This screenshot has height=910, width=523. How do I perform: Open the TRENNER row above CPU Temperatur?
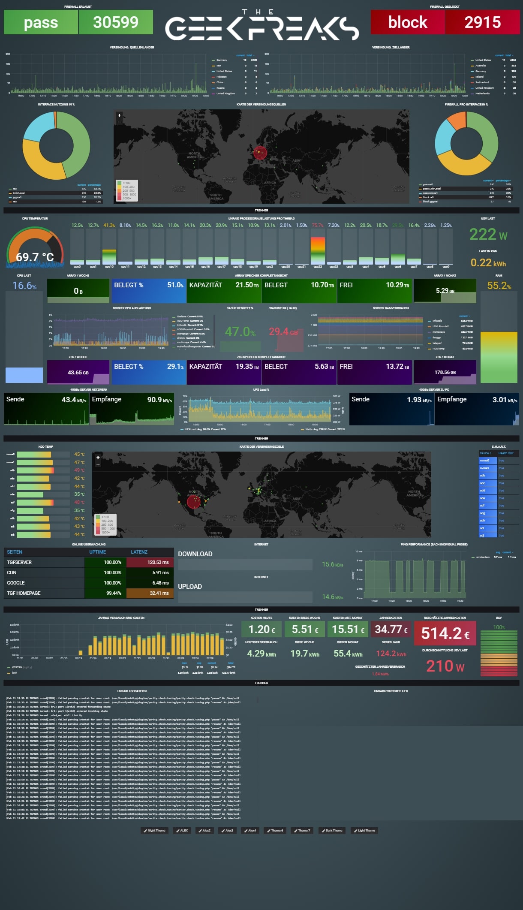(261, 210)
